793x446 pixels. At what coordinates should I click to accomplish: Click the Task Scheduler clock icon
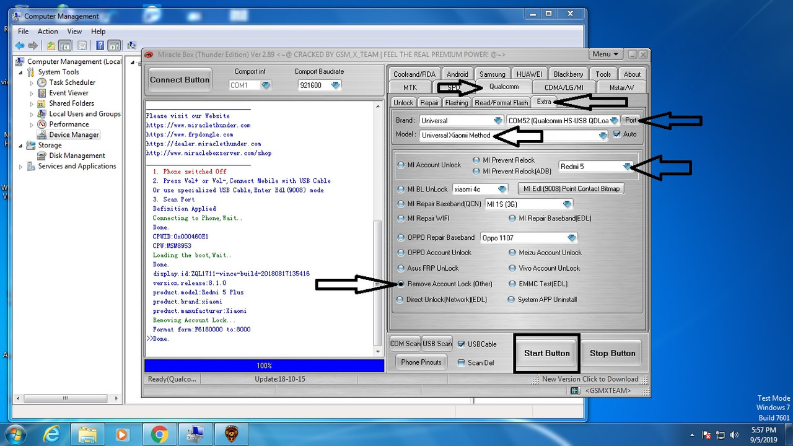pos(42,82)
